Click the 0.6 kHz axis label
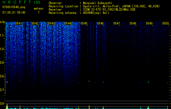The height and width of the screenshot is (109, 171). 2,104
